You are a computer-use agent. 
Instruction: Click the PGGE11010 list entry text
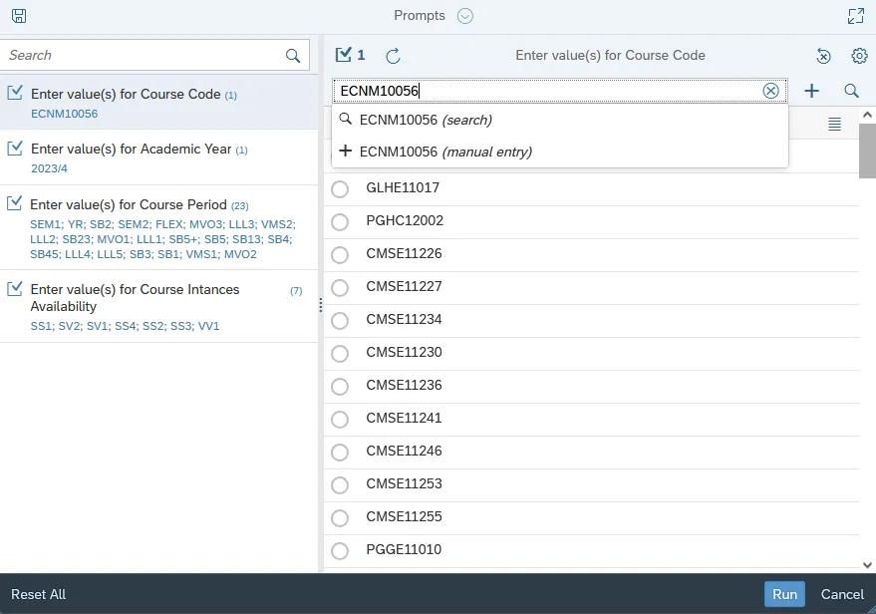pyautogui.click(x=404, y=550)
